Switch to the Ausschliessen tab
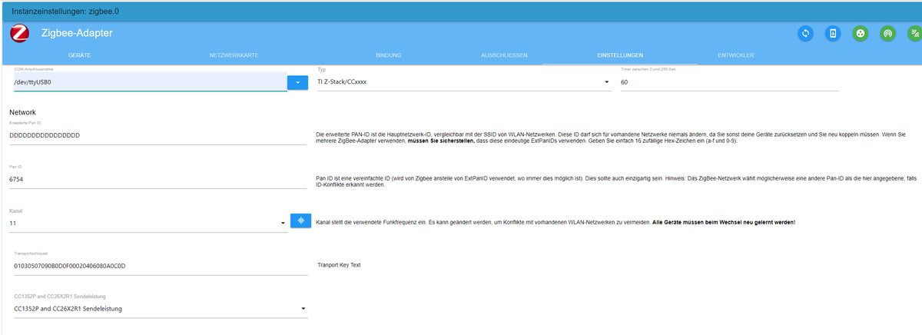Viewport: 922px width, 335px height. 503,55
